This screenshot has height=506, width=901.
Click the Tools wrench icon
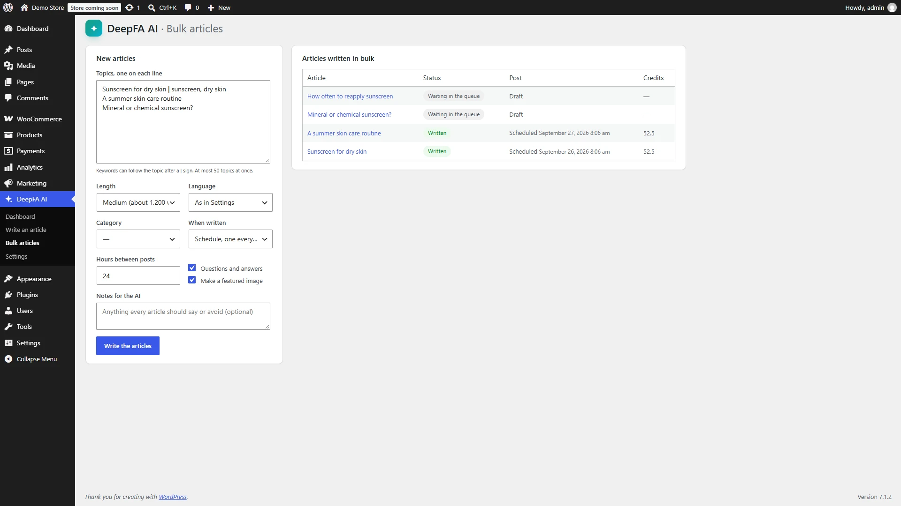pos(8,327)
